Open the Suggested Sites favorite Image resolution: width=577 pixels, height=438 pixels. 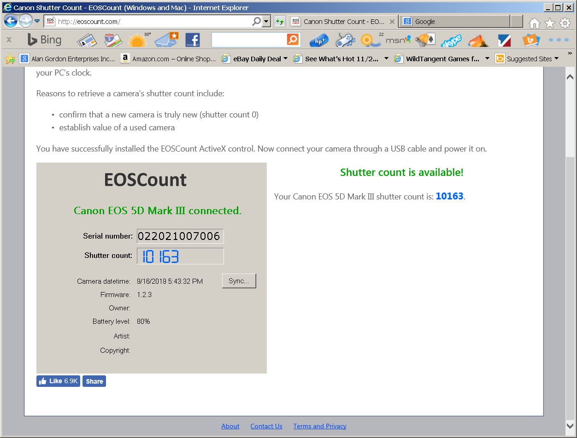coord(523,59)
